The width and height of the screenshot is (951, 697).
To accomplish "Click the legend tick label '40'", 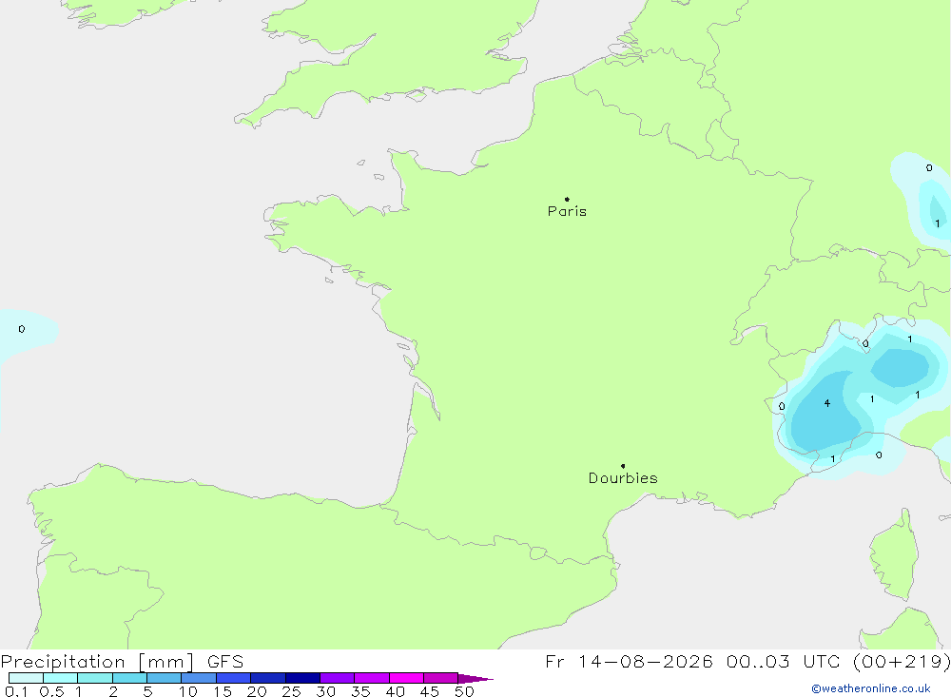I will (395, 691).
